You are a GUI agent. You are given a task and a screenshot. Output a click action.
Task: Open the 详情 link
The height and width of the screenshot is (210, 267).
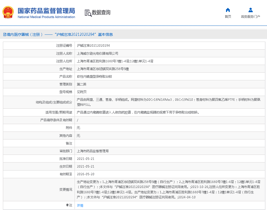tap(80, 205)
